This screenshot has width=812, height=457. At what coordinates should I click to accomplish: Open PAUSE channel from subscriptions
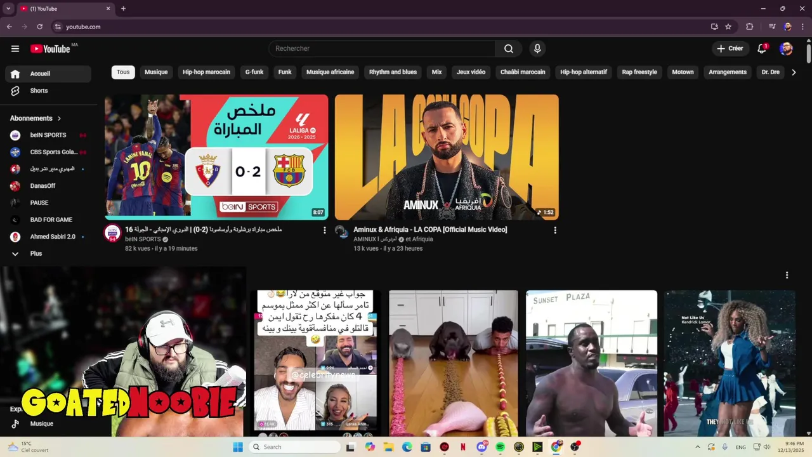48,203
